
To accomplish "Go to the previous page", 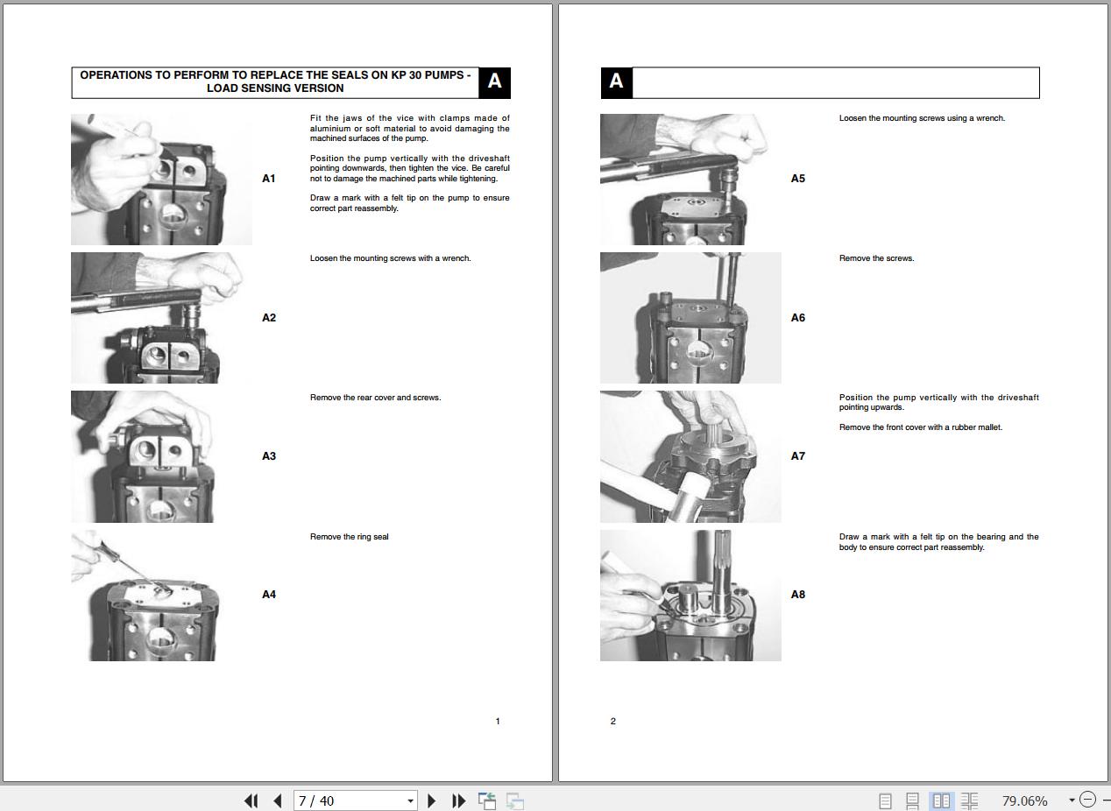I will tap(278, 800).
